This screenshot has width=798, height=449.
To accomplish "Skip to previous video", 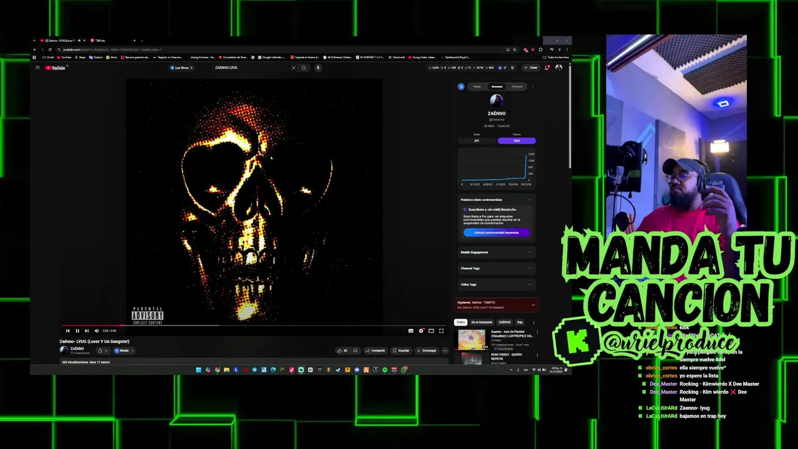I will [x=67, y=331].
